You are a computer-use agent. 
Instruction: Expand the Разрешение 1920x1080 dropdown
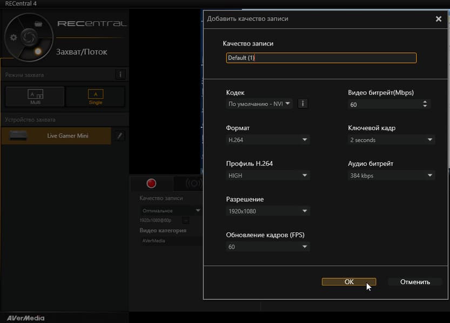[x=268, y=211]
